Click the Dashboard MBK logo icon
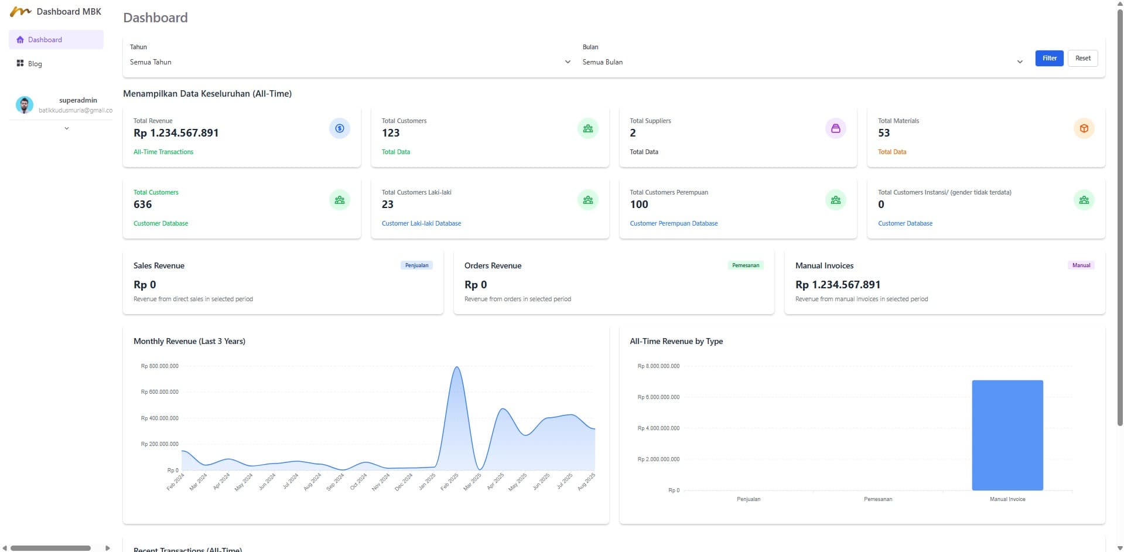The image size is (1124, 552). (x=21, y=12)
